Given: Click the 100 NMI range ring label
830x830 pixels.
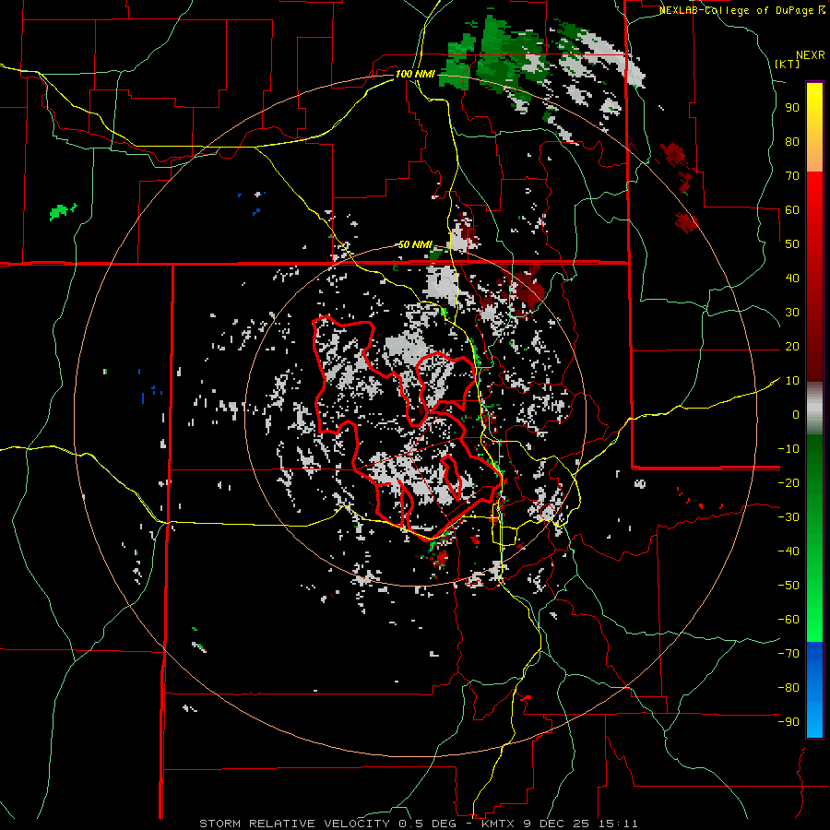Looking at the screenshot, I should click(x=415, y=74).
